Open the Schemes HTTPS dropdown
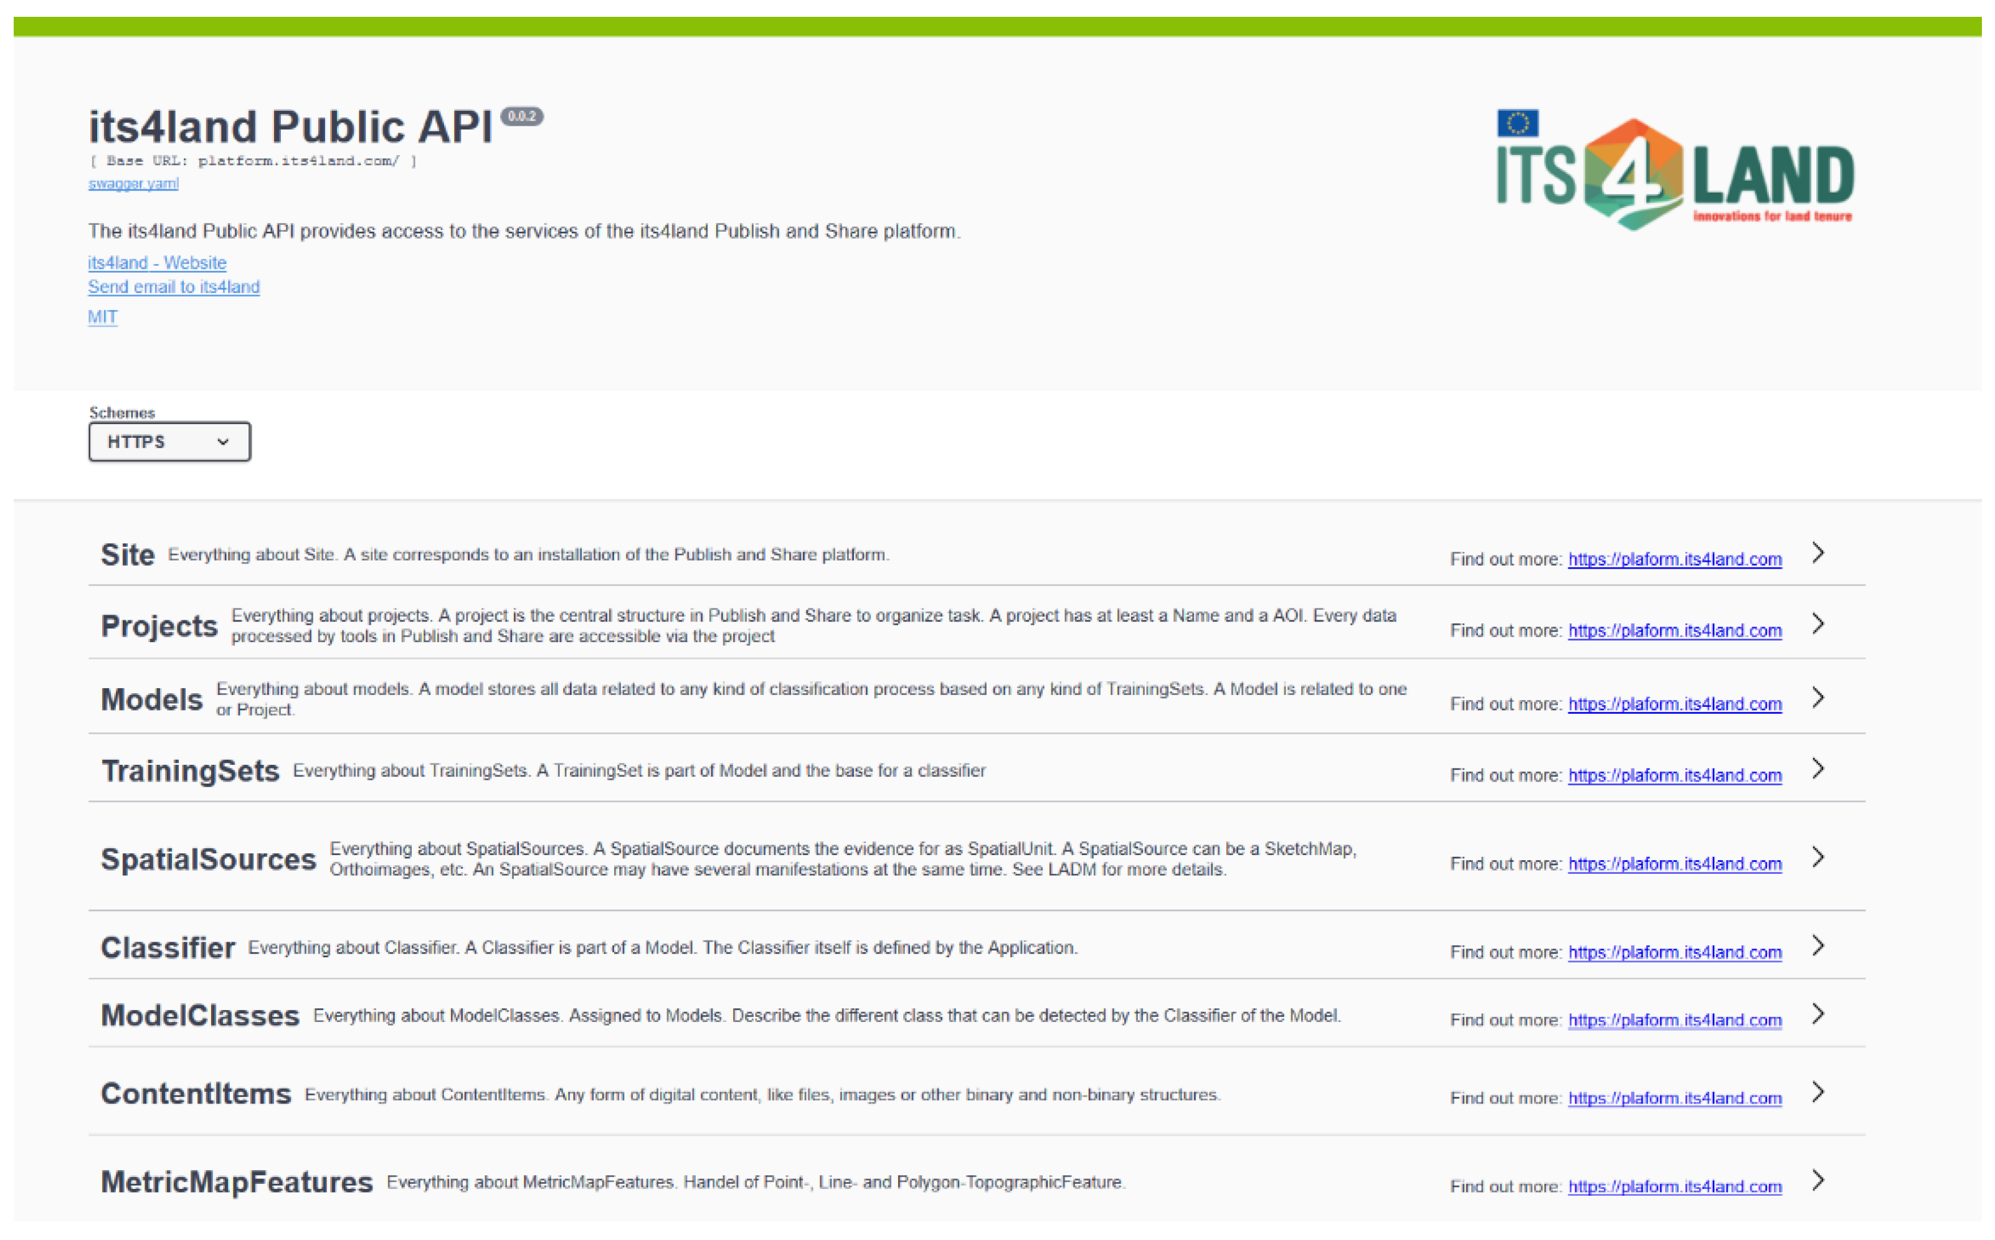The height and width of the screenshot is (1240, 1995). (x=170, y=442)
